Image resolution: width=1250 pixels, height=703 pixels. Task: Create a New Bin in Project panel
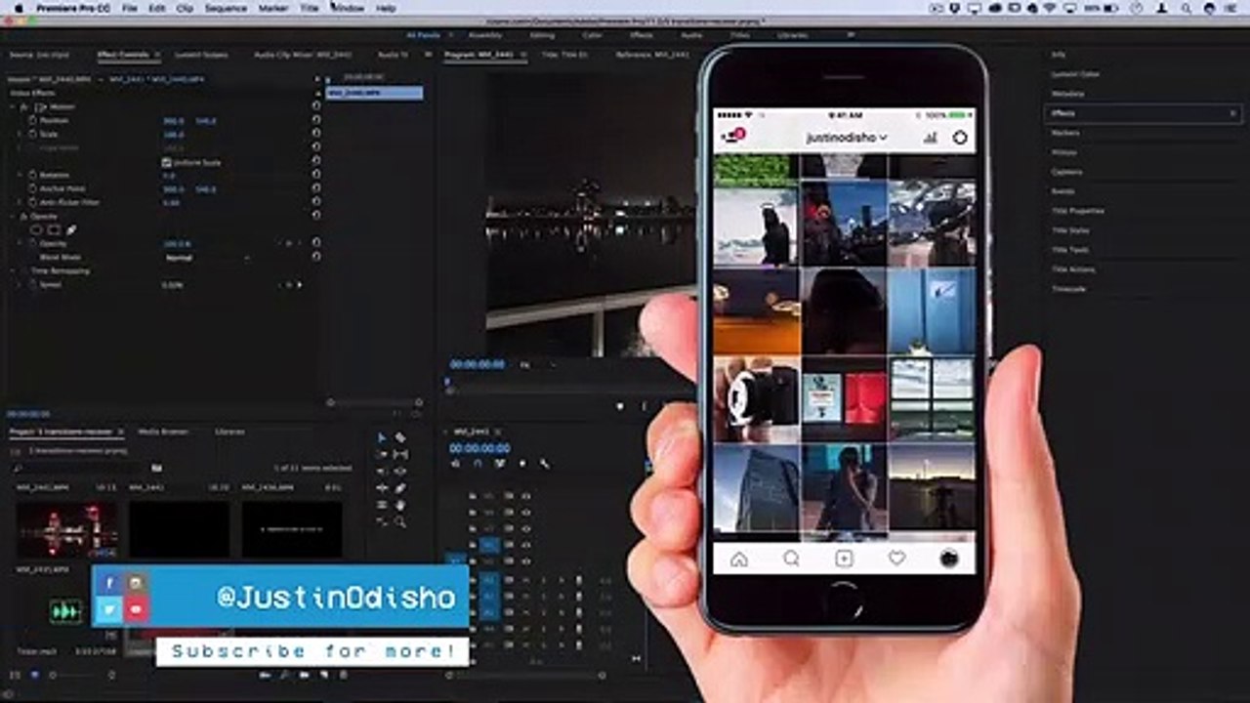[x=302, y=675]
